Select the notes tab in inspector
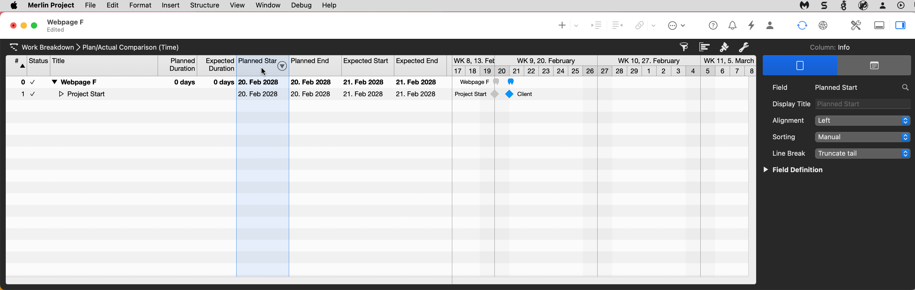 tap(874, 66)
